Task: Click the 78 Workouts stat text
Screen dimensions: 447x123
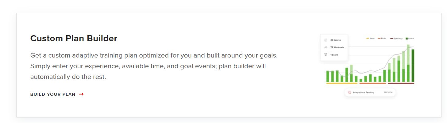Action: pos(337,47)
